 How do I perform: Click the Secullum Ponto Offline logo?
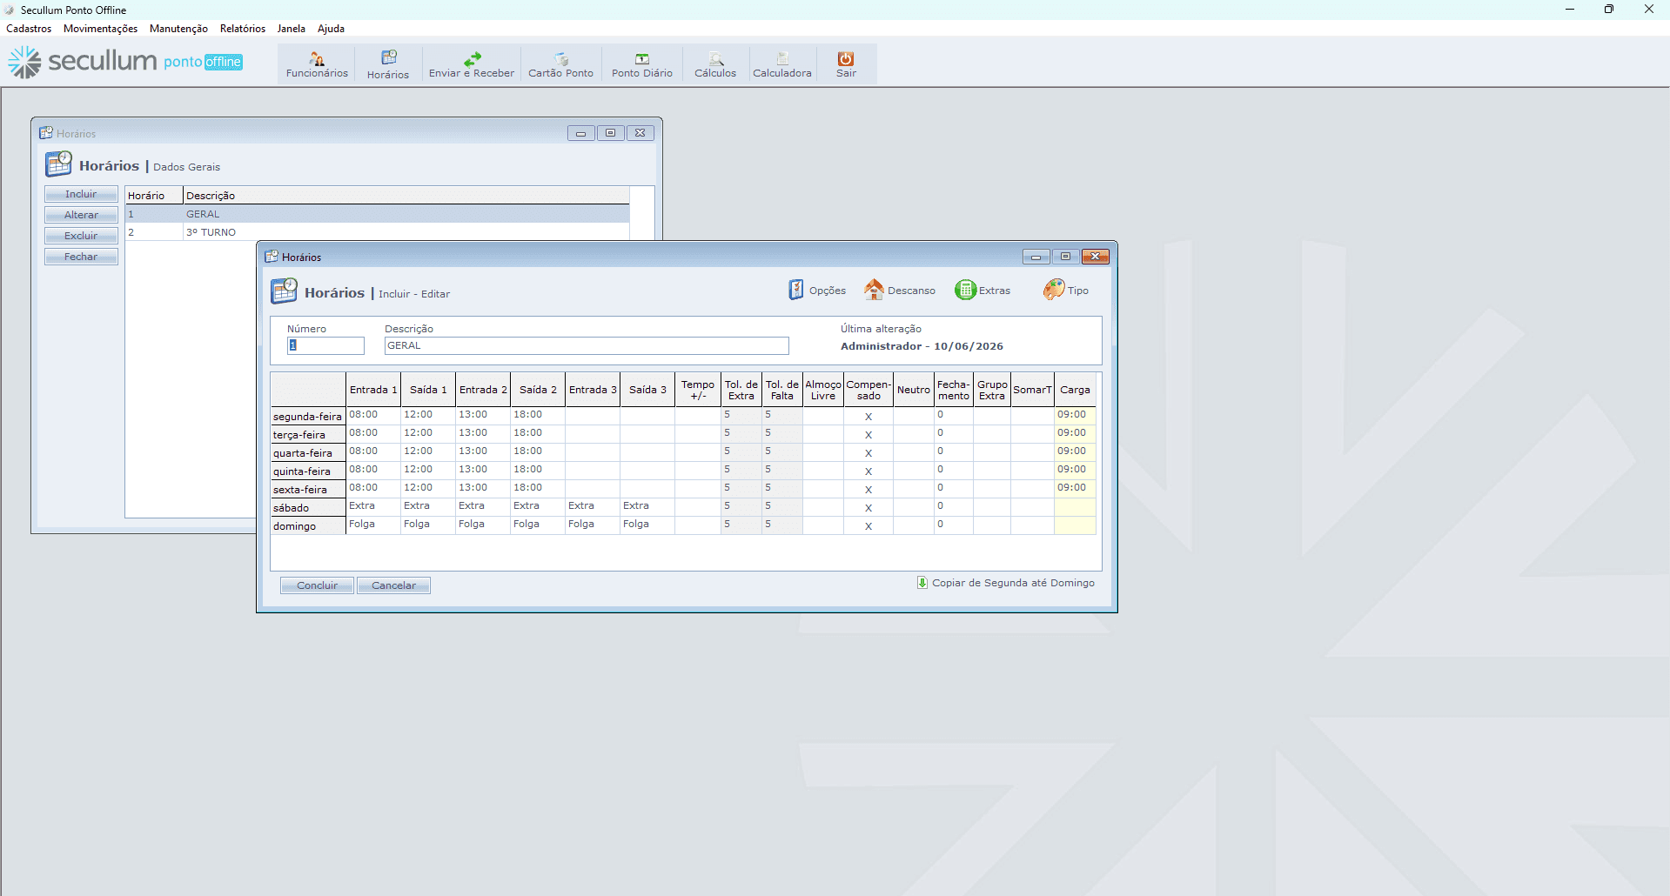125,62
